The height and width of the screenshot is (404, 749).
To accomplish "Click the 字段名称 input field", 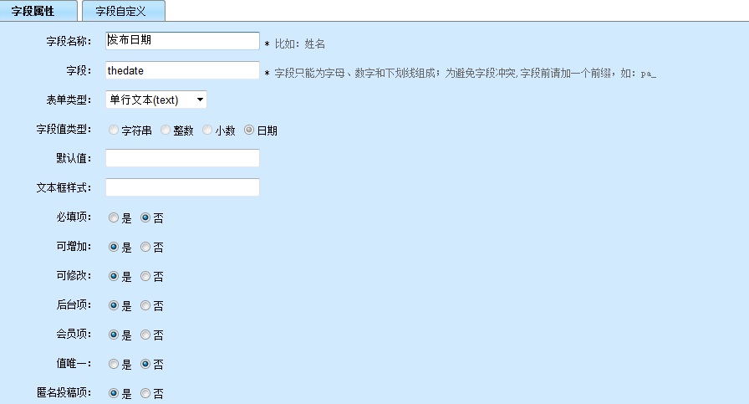I will pyautogui.click(x=182, y=41).
